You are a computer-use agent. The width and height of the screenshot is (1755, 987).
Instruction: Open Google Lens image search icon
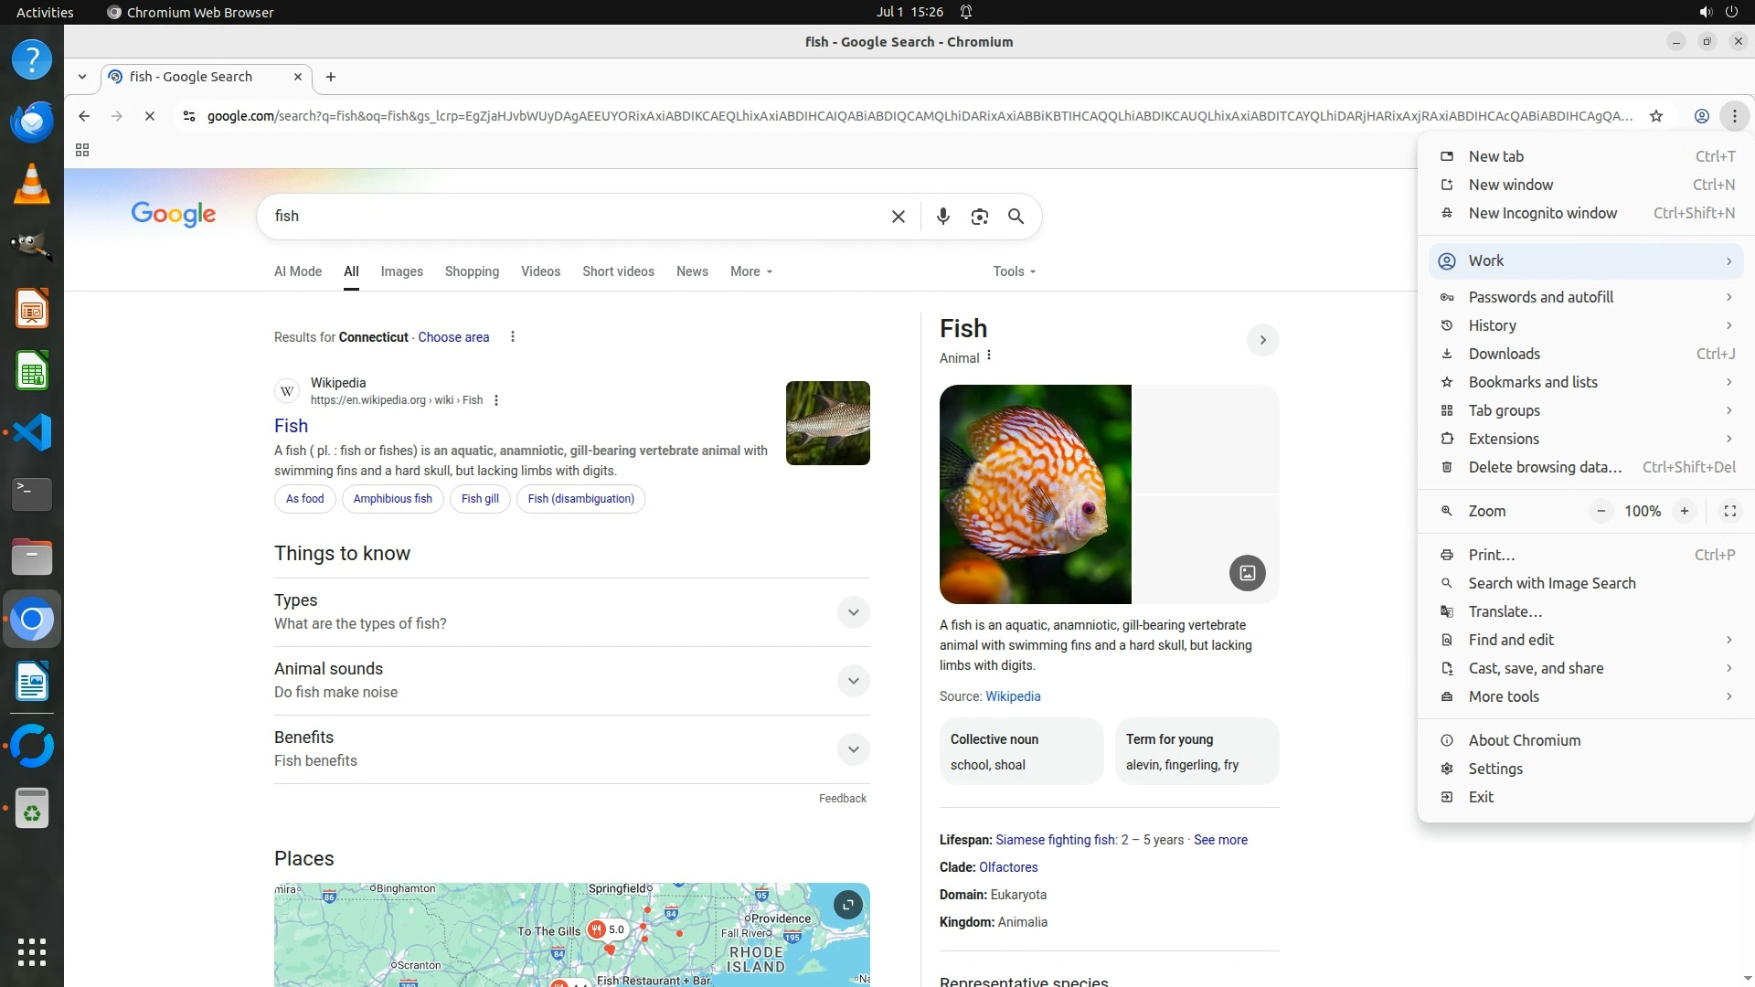coord(979,217)
